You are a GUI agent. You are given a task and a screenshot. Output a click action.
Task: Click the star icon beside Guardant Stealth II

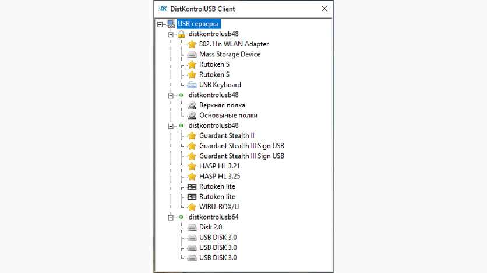pos(192,136)
